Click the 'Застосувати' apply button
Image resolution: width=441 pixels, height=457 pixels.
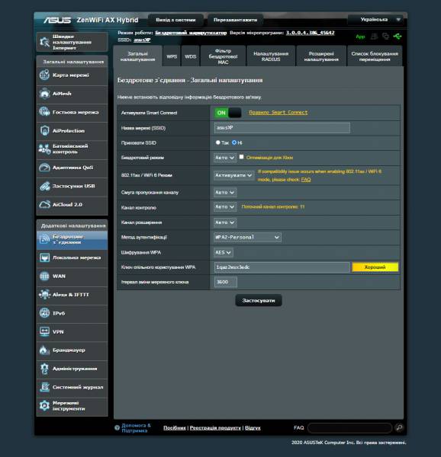pyautogui.click(x=259, y=301)
